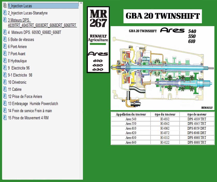Click the bookmarks panel scroll up arrow
Viewport: 217px width, 182px height.
pyautogui.click(x=81, y=3)
